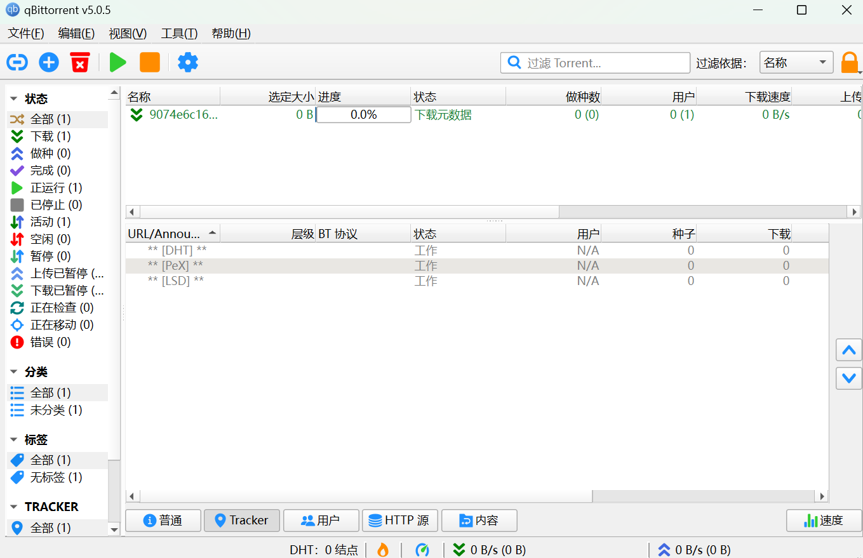
Task: Switch to the 普通 tab
Action: click(x=163, y=521)
